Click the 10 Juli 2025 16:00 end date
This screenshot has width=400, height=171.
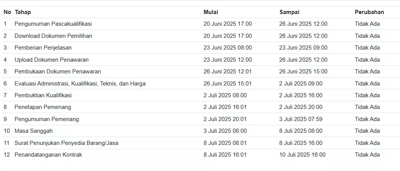[302, 155]
